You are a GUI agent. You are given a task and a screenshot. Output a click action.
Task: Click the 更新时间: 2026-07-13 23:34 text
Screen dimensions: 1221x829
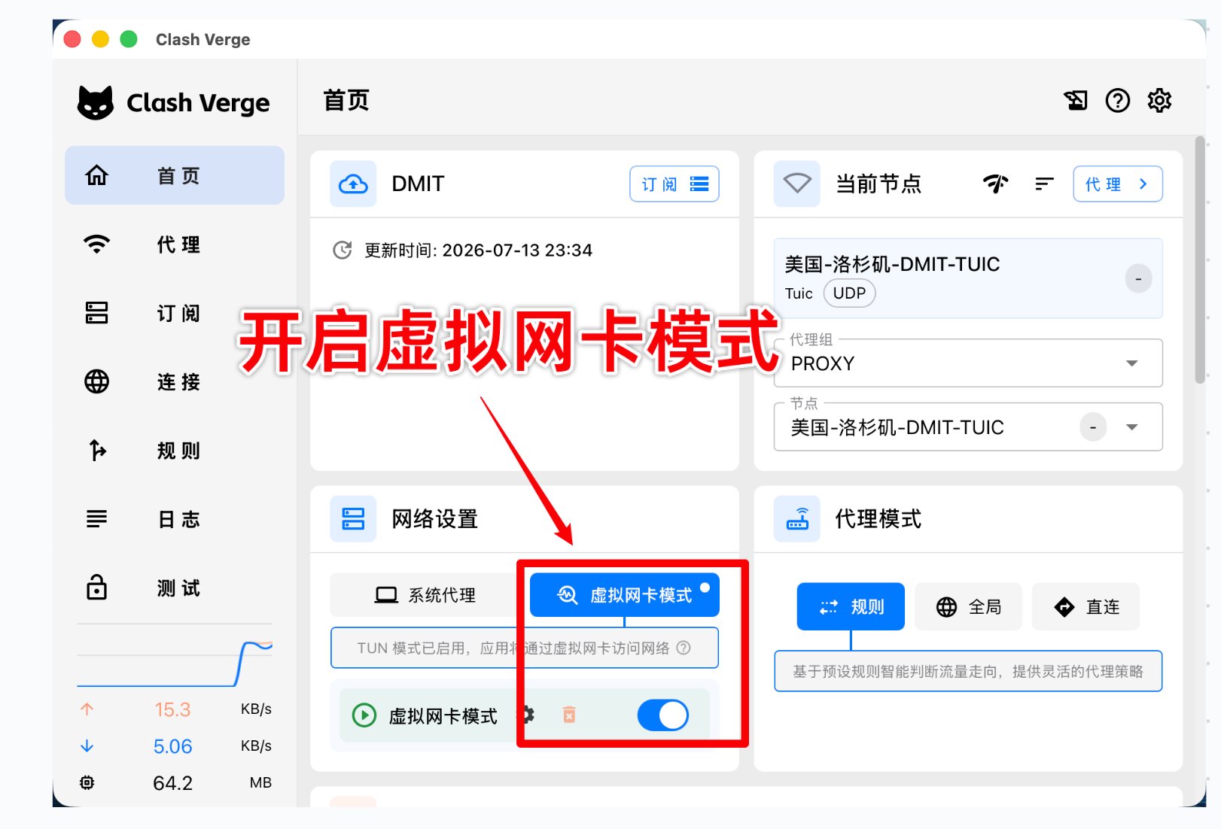pyautogui.click(x=479, y=250)
